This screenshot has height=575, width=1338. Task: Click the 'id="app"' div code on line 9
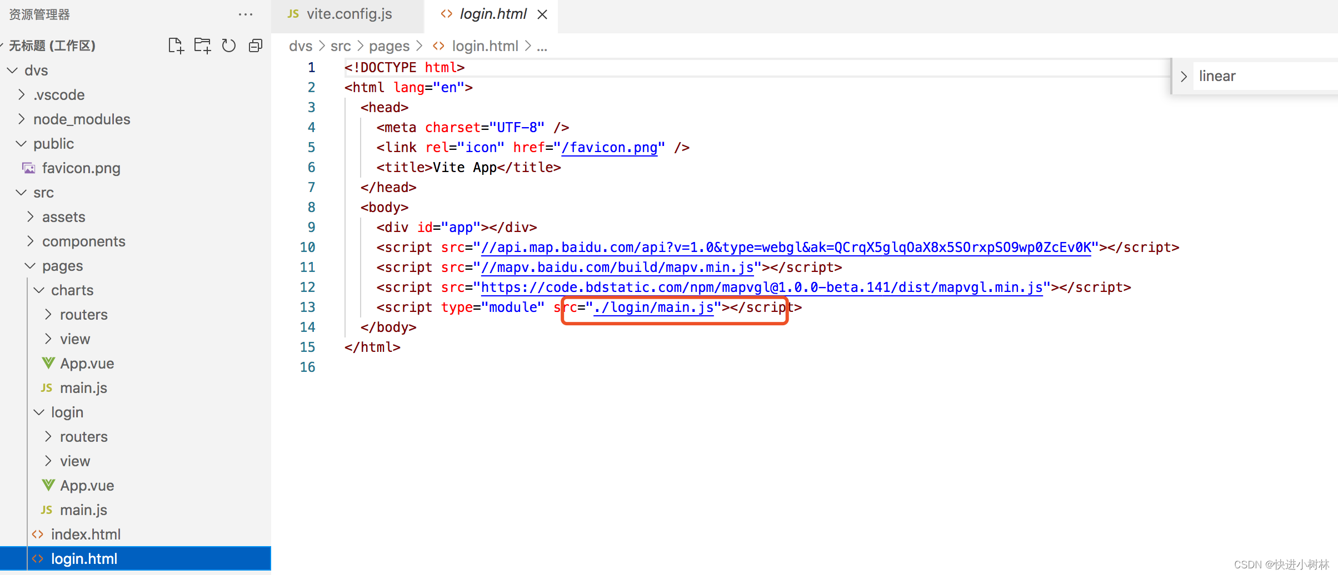(449, 228)
